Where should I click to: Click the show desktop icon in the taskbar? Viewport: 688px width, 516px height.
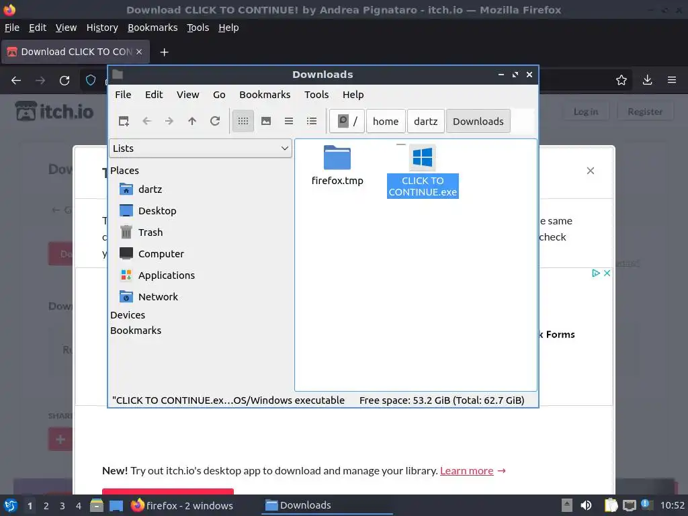pos(116,505)
